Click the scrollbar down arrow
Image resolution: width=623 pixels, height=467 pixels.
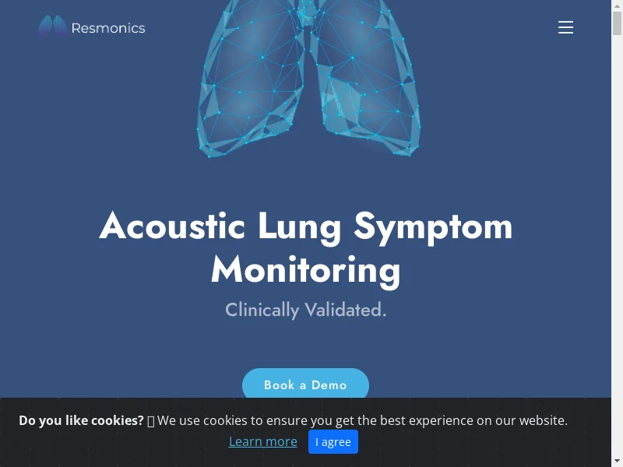click(617, 462)
